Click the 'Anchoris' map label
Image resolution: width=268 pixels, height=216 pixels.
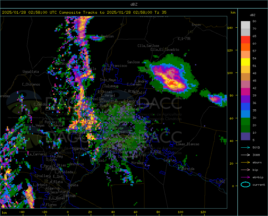77,164
